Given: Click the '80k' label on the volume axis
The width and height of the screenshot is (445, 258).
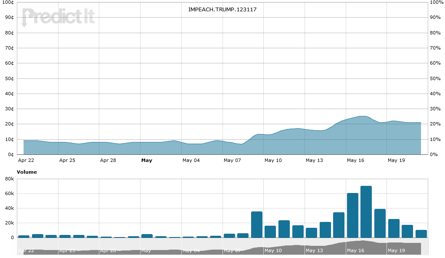Looking at the screenshot, I should pos(9,179).
